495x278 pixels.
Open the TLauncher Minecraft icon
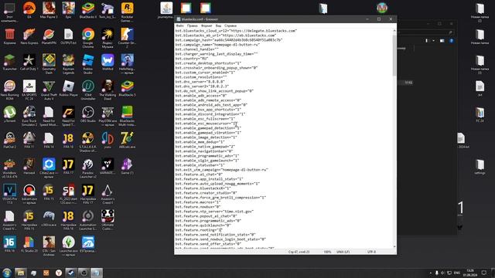pos(9,62)
